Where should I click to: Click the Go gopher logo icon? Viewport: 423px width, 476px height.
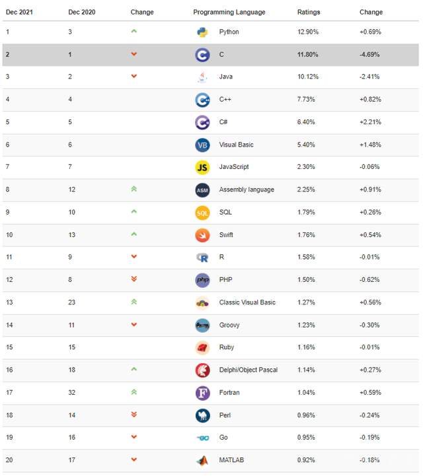click(x=202, y=438)
